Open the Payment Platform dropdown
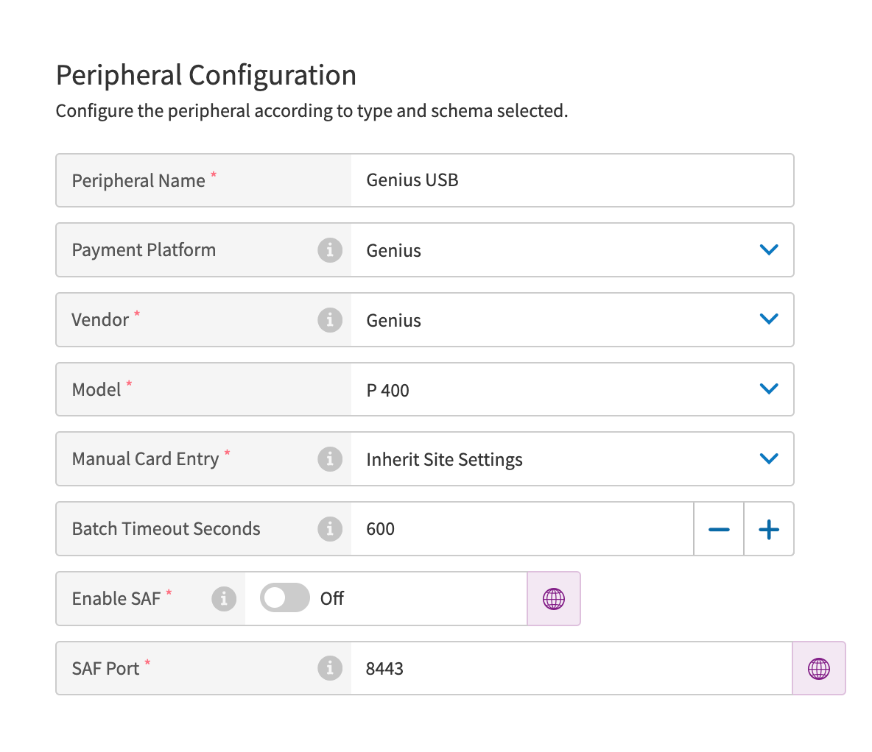This screenshot has width=872, height=752. click(768, 250)
